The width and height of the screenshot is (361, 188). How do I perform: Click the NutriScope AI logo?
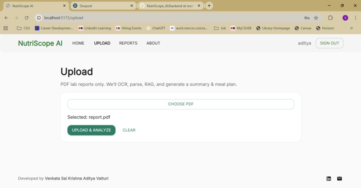point(40,43)
